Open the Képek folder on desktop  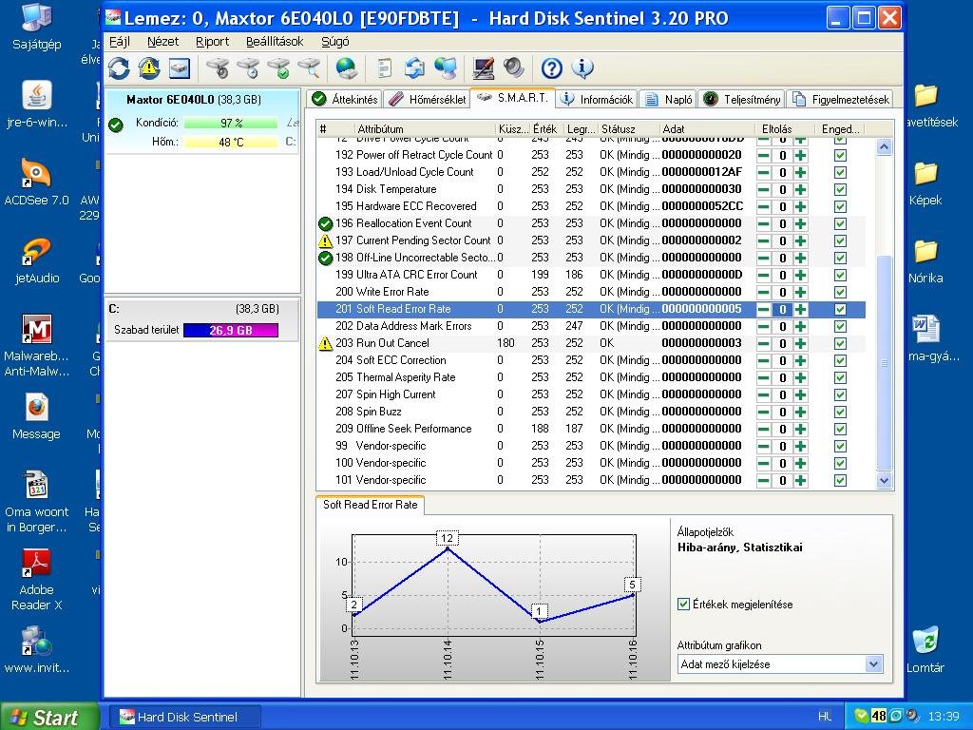(x=925, y=182)
